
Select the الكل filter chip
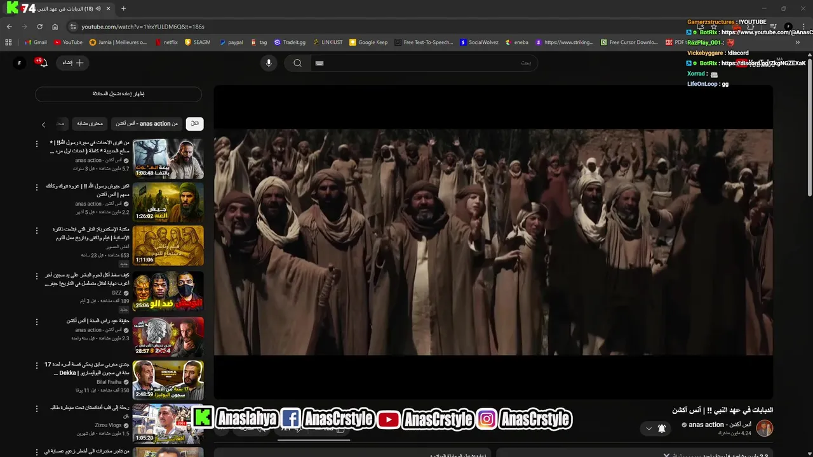click(194, 124)
